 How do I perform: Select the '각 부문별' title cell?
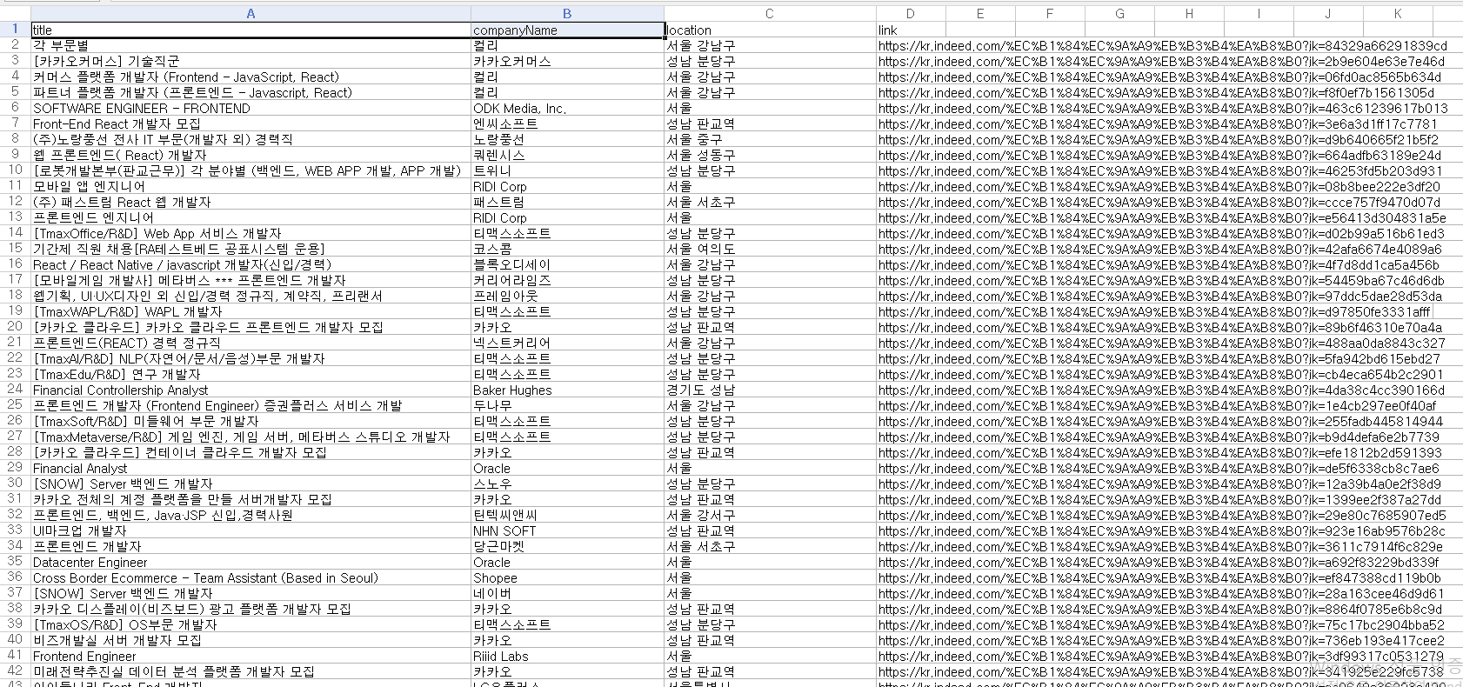[x=251, y=45]
